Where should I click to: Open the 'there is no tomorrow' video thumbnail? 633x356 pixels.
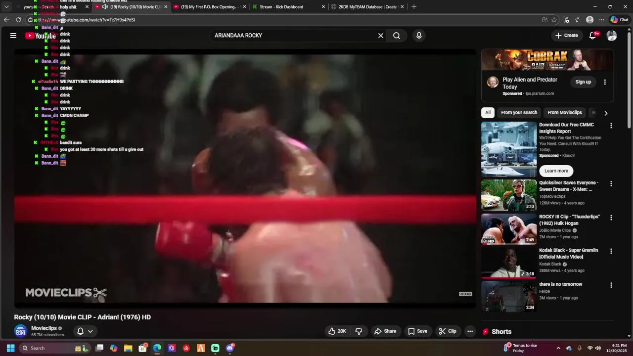[x=509, y=297]
